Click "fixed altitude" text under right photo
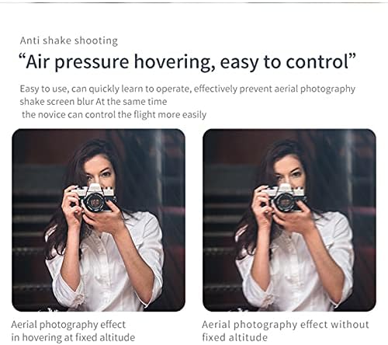Image resolution: width=388 pixels, height=345 pixels. tap(234, 337)
